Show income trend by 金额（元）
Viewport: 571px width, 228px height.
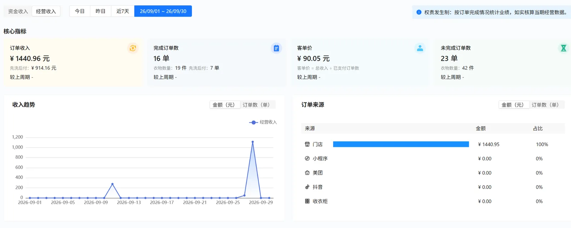pos(224,105)
